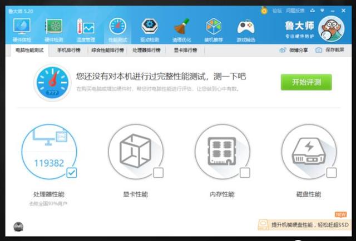Click 微博分享 Weibo share link

(x=294, y=50)
